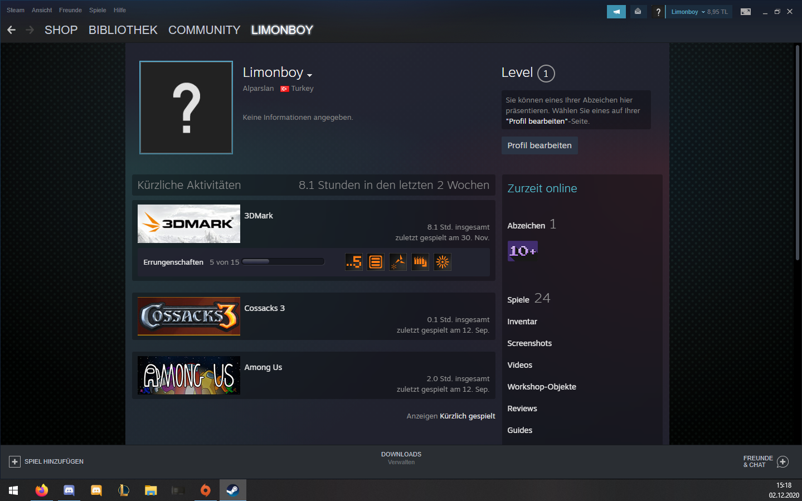Go to the SHOP tab
The height and width of the screenshot is (501, 802).
pos(61,30)
